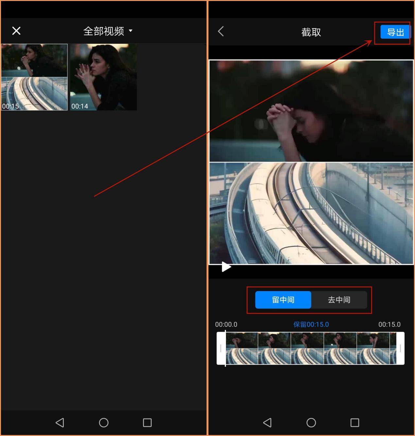Click the left trim handle on the timeline
Viewport: 415px width, 436px height.
[x=221, y=348]
